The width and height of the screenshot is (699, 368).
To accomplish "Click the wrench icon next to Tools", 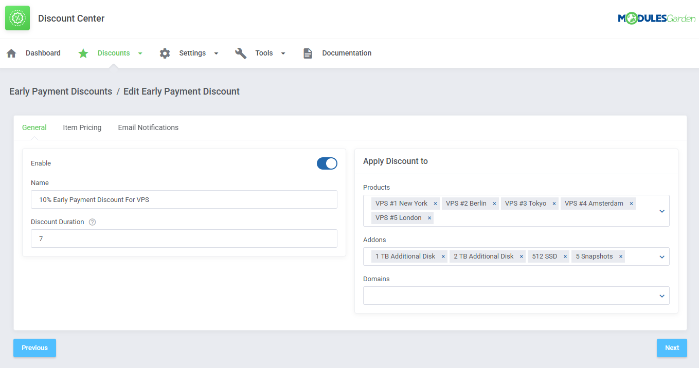I will point(241,53).
